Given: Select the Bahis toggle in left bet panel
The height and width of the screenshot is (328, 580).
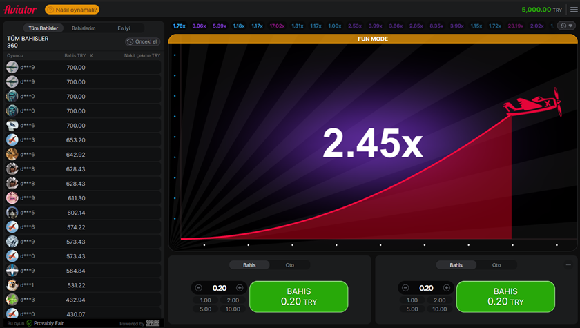Looking at the screenshot, I should click(249, 265).
